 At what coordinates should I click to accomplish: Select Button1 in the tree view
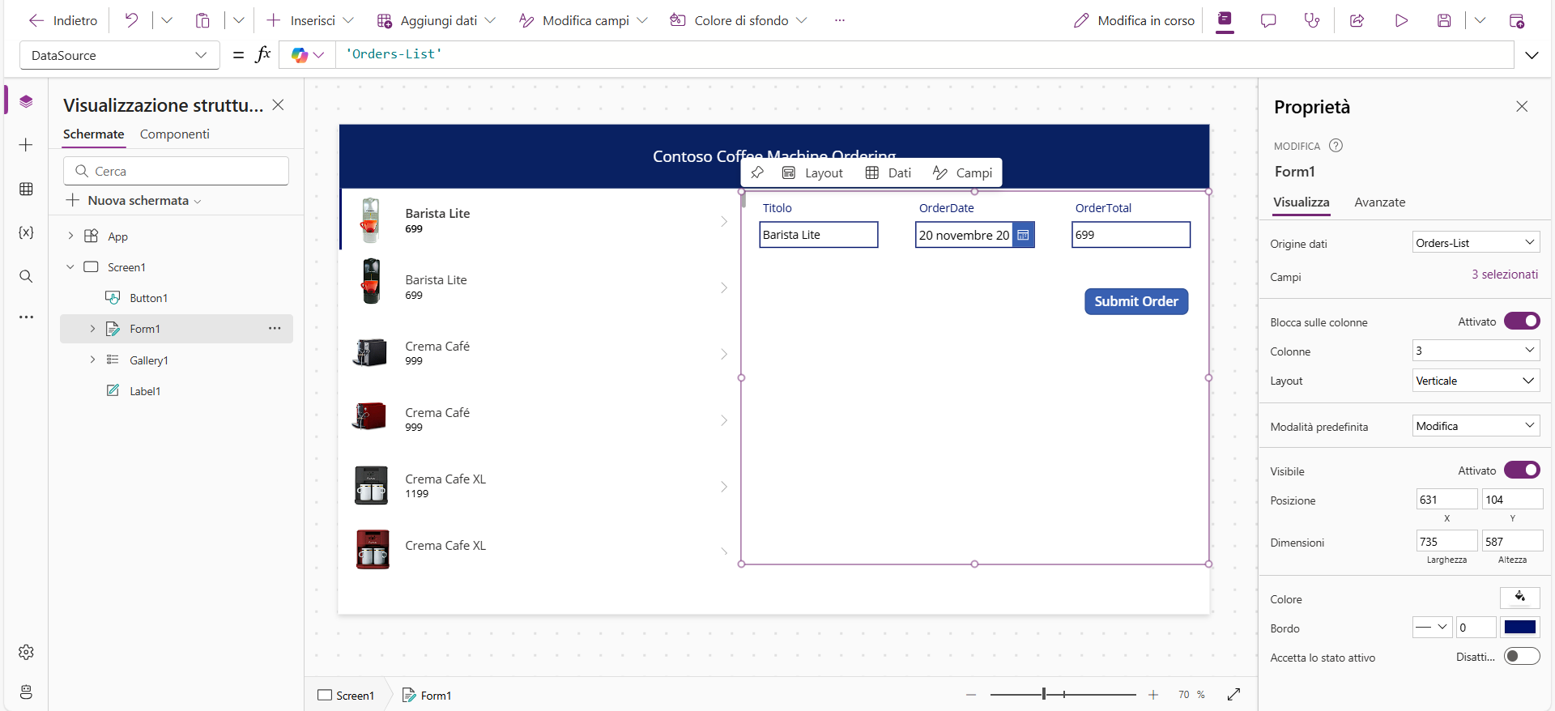149,298
